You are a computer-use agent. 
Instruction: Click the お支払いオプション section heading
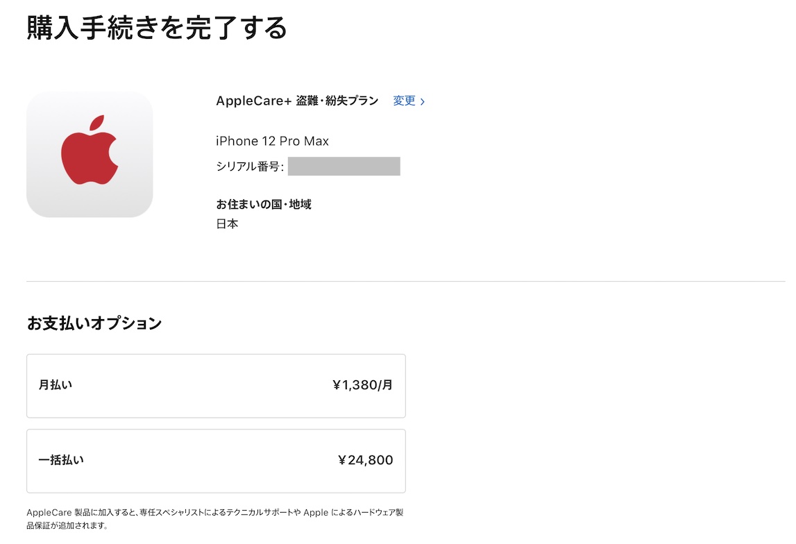tap(94, 323)
